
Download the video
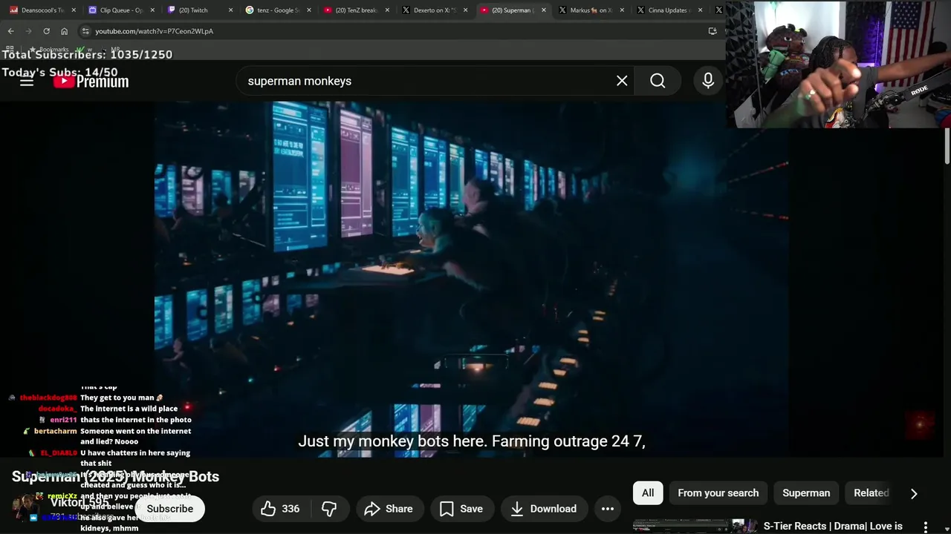[543, 509]
